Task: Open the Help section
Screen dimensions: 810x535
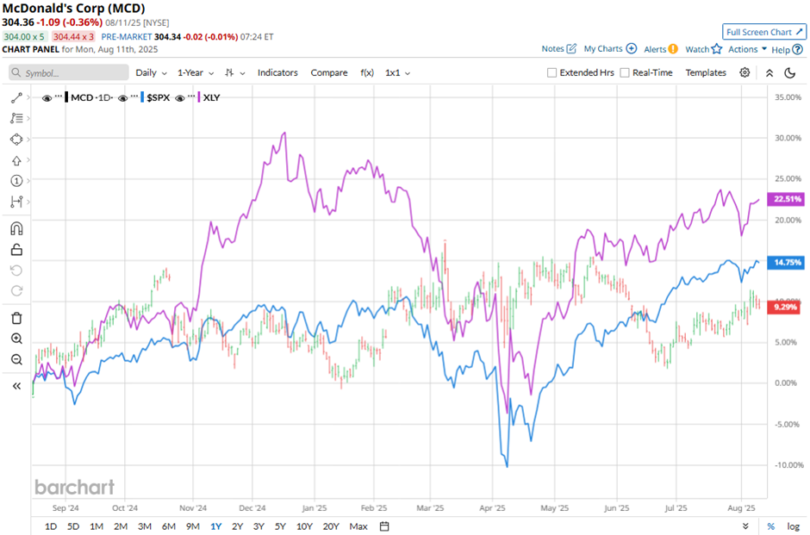Action: coord(787,50)
